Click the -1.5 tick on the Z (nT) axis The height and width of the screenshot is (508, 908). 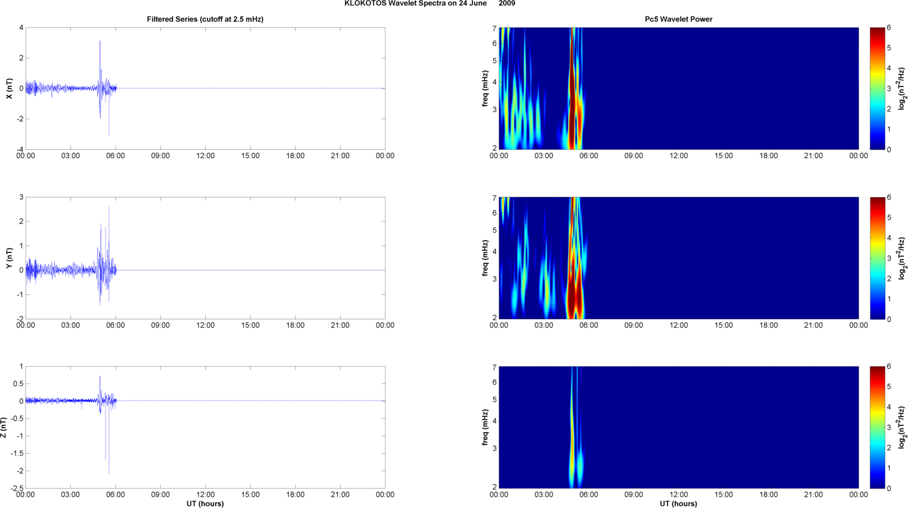tap(17, 454)
